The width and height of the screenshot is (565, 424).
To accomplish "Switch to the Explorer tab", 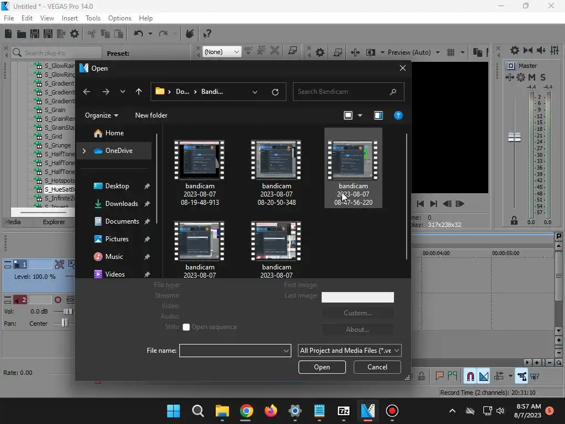I will pyautogui.click(x=54, y=222).
